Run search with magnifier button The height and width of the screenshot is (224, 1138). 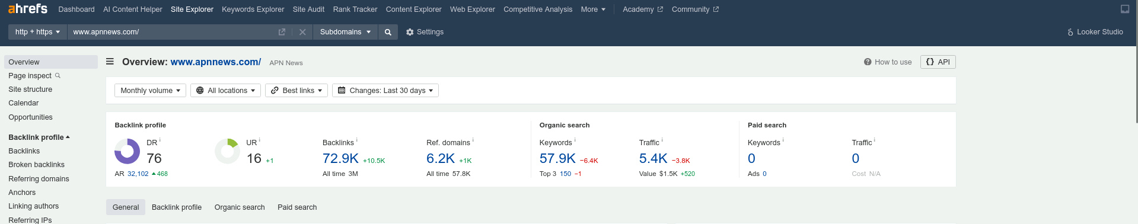tap(388, 32)
